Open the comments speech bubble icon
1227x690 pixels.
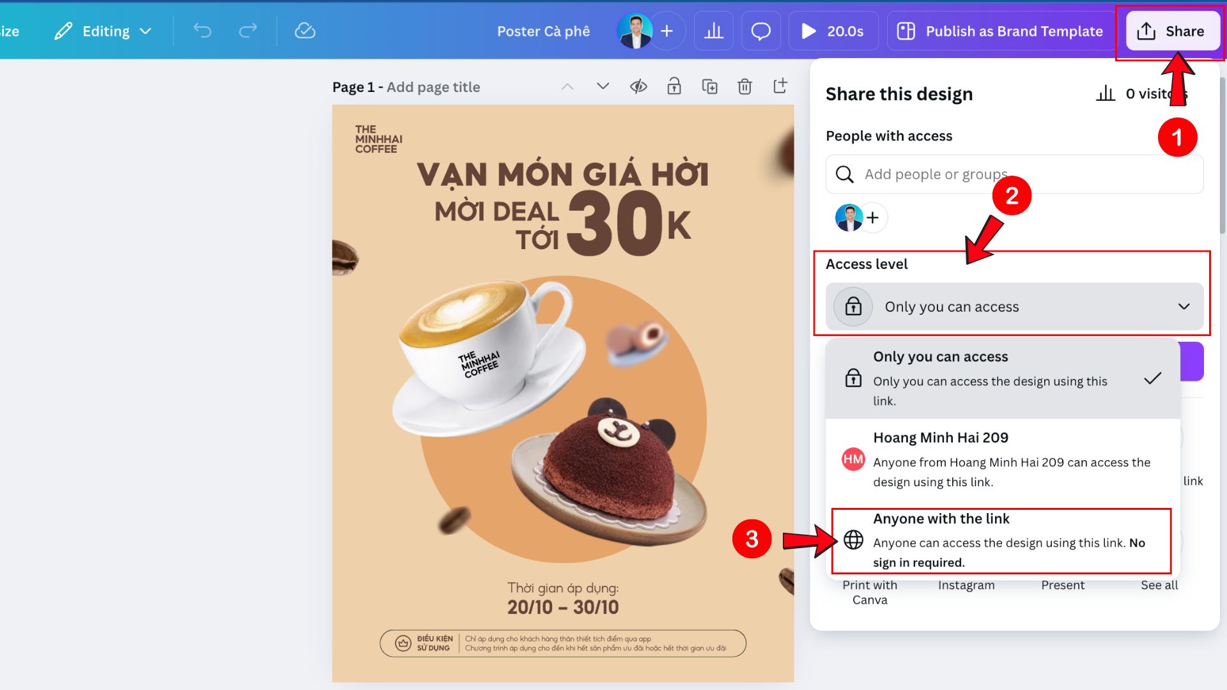pos(760,31)
